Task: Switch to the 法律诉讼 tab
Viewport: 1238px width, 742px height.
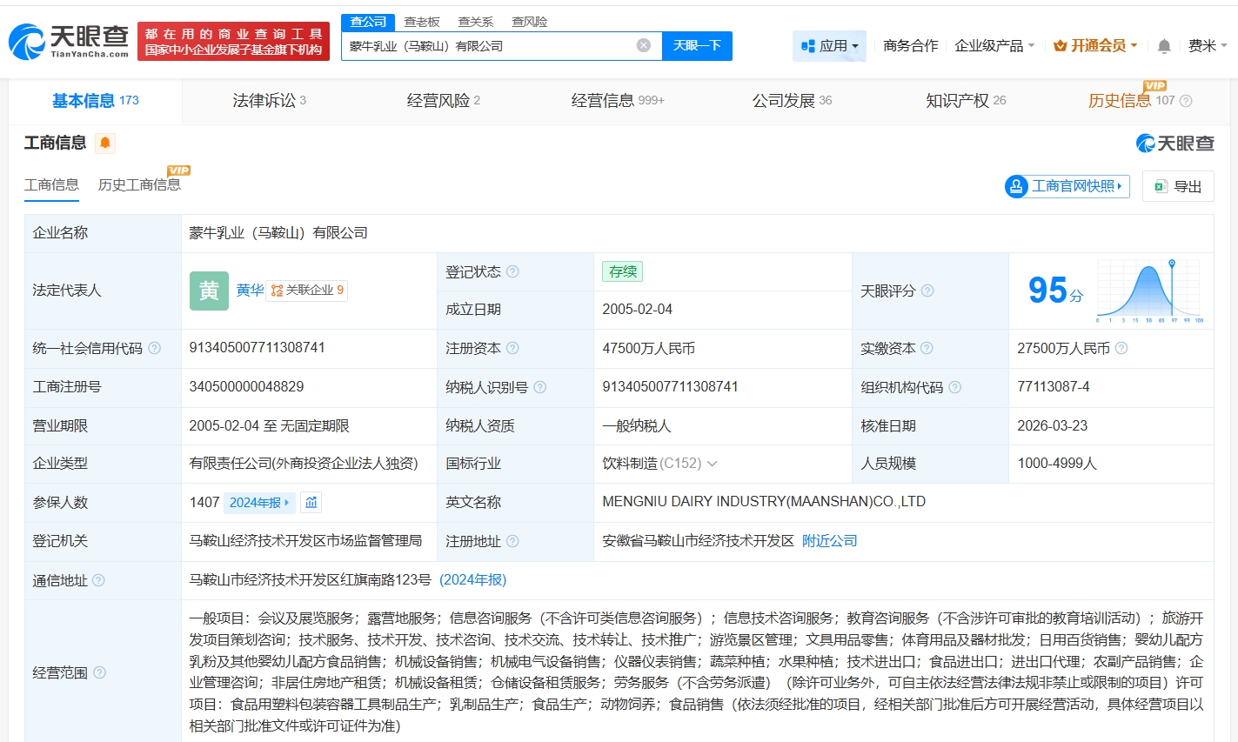Action: click(269, 101)
